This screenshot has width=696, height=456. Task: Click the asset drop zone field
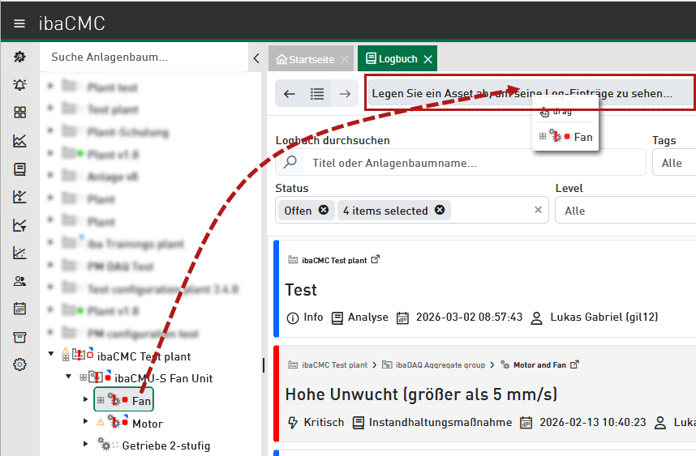(x=531, y=92)
